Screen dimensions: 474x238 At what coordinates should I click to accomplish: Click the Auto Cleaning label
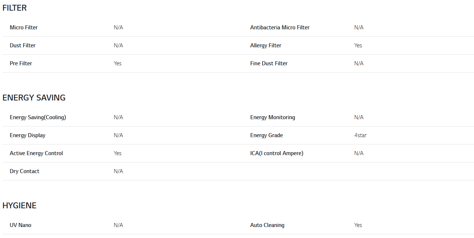(267, 225)
